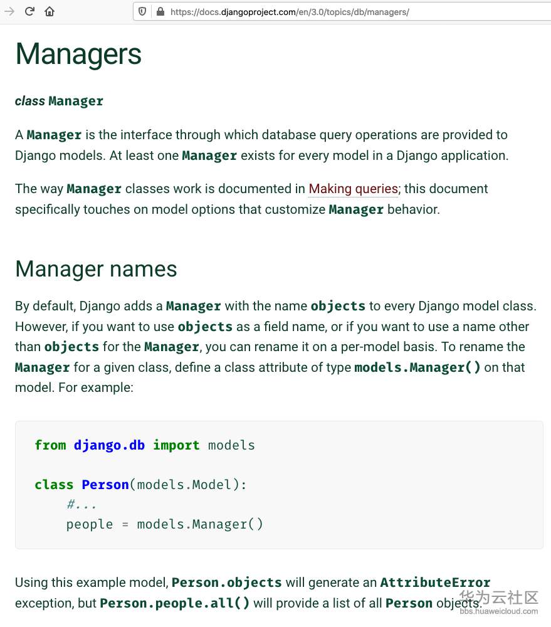Click the italic class Manager definition

[x=59, y=101]
